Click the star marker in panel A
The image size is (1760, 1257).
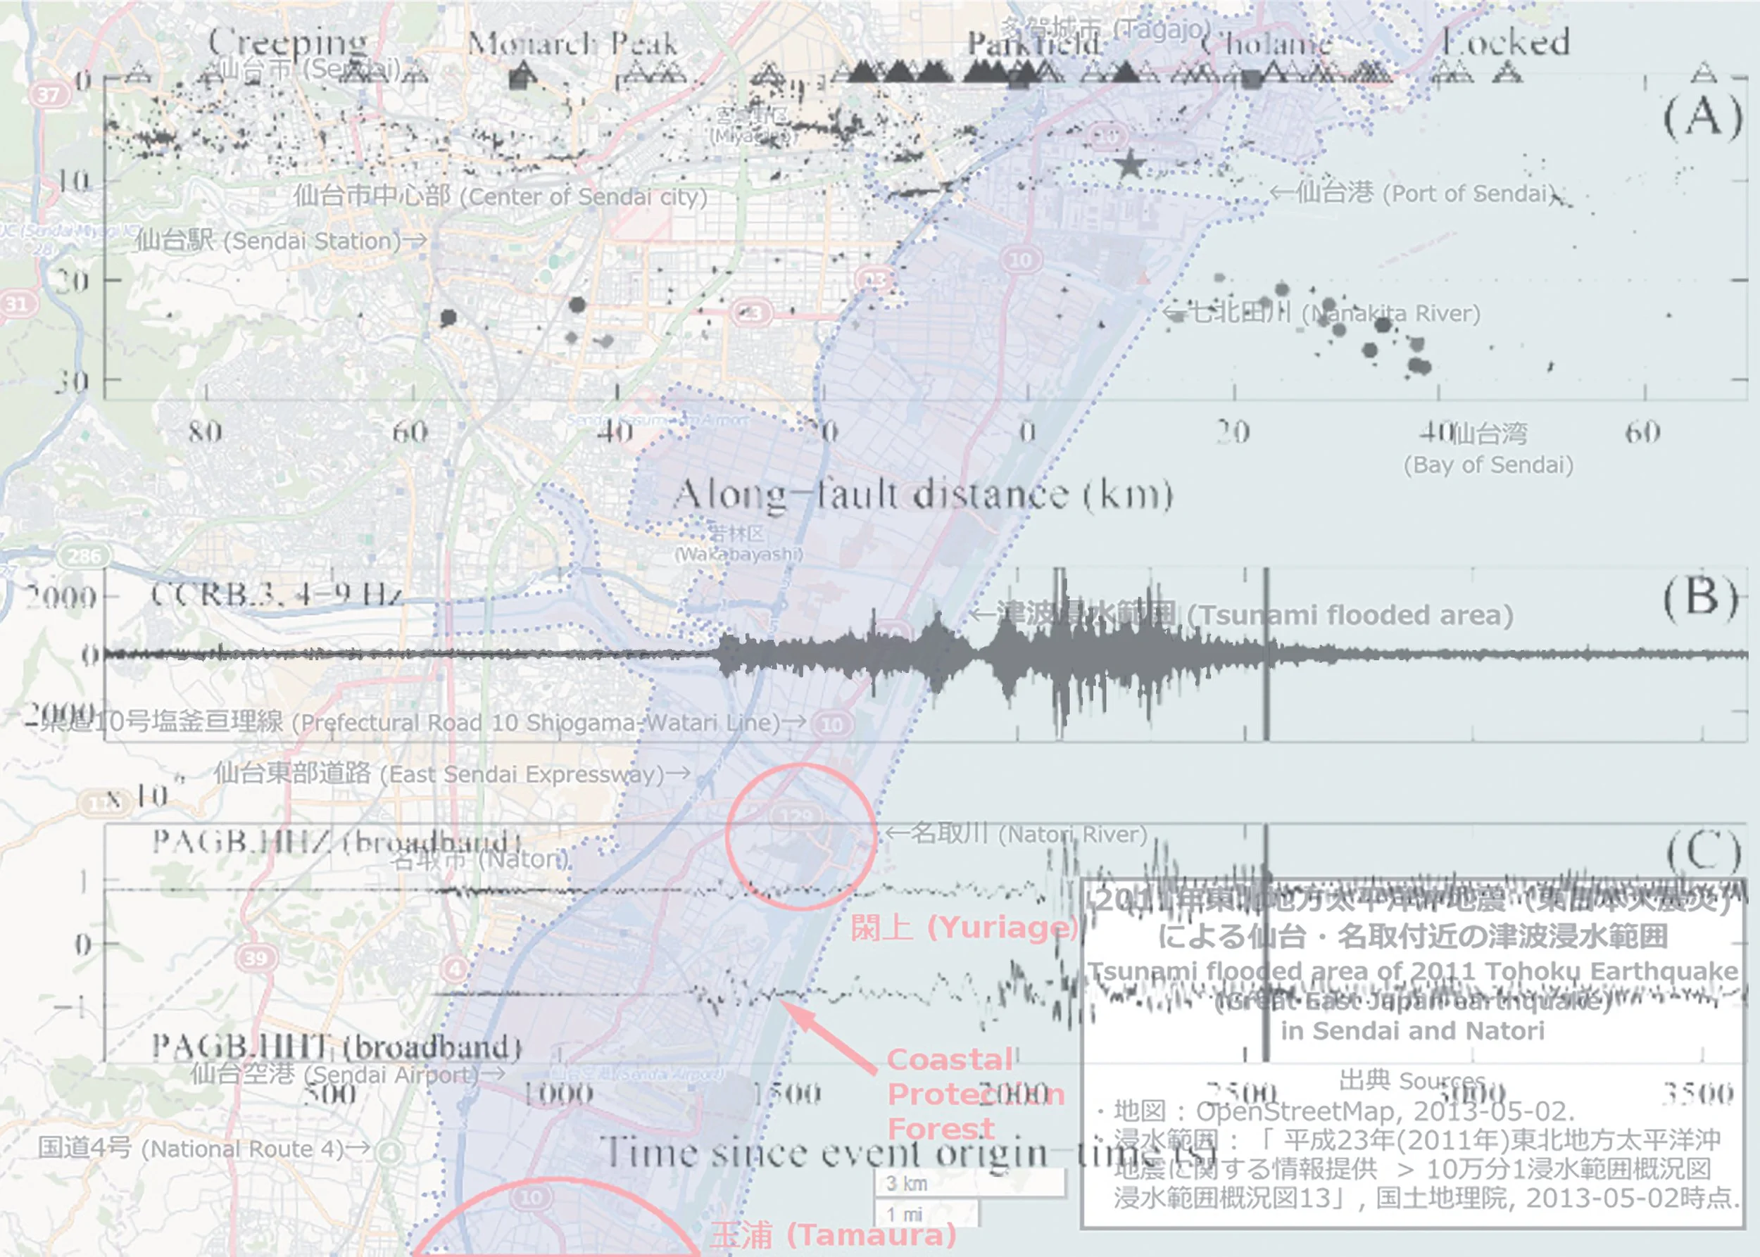coord(1130,164)
